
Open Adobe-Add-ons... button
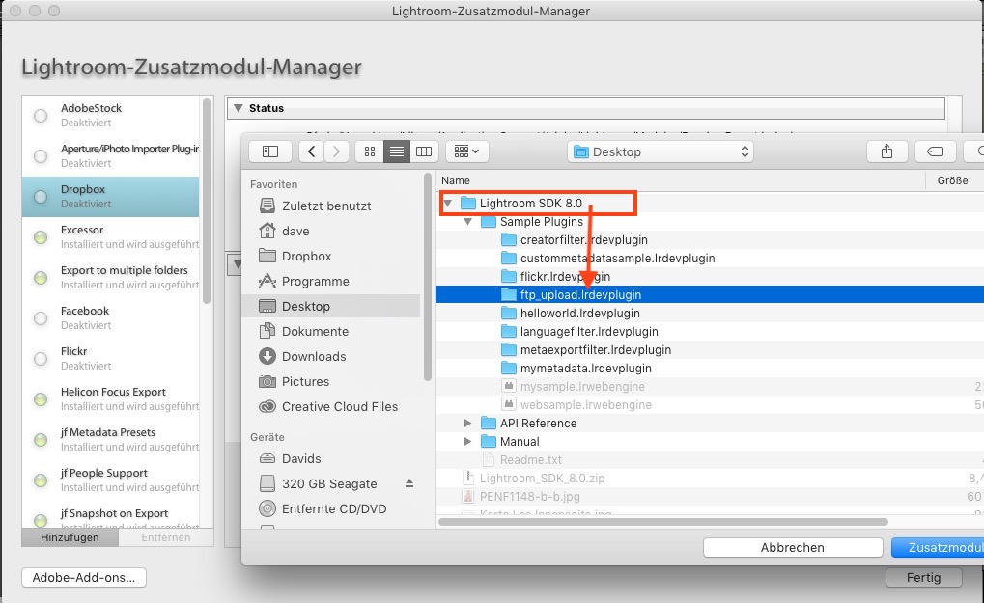point(84,577)
